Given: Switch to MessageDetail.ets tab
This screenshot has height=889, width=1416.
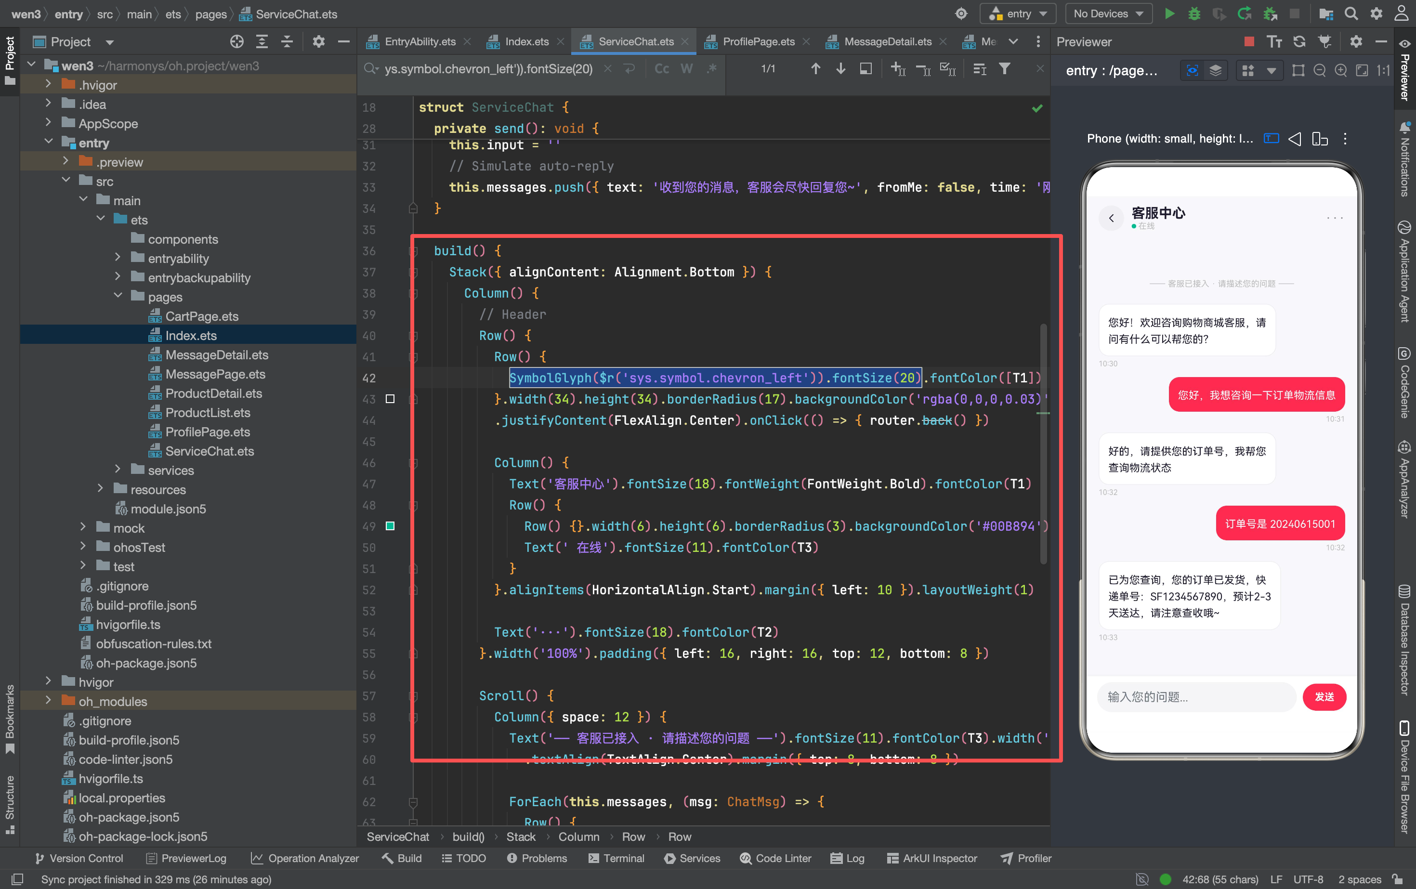Looking at the screenshot, I should (887, 41).
